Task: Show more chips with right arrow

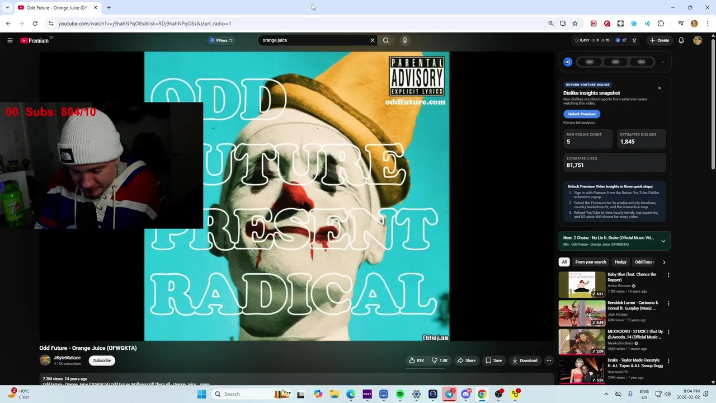Action: pyautogui.click(x=664, y=262)
